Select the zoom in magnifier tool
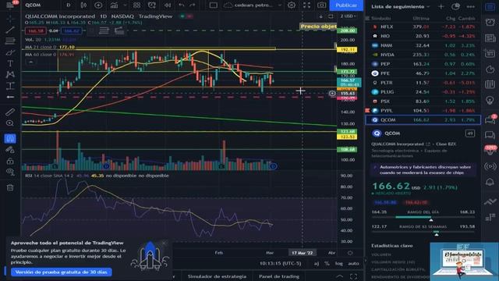This screenshot has width=499, height=281. click(x=10, y=123)
